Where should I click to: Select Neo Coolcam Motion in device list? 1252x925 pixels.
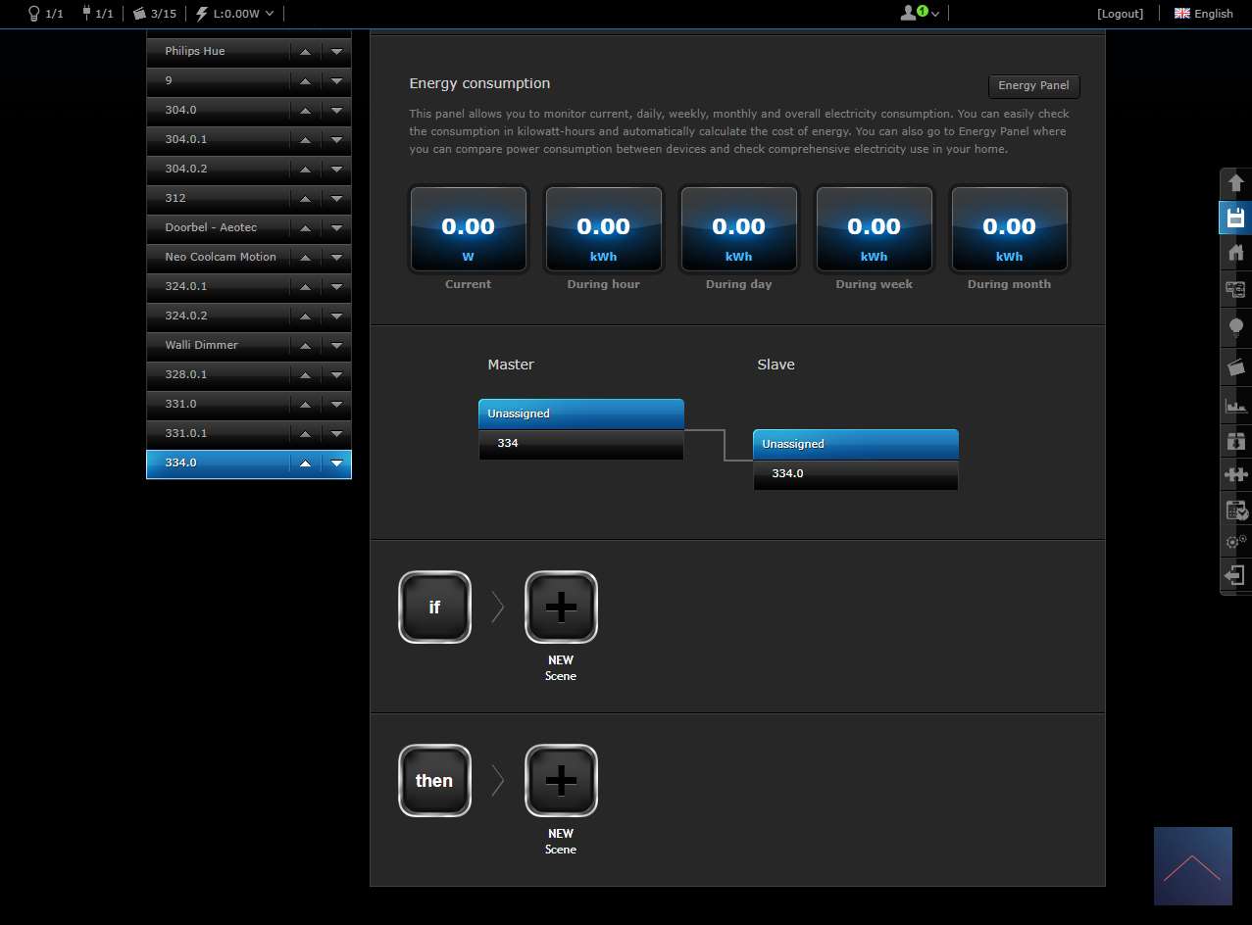220,257
